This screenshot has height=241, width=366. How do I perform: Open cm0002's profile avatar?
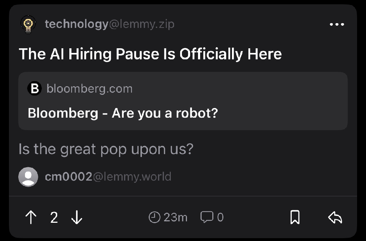tap(28, 177)
